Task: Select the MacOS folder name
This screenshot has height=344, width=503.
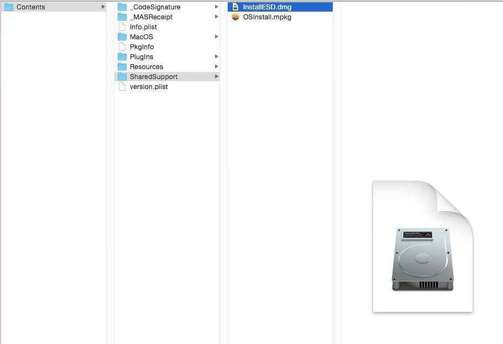Action: click(x=142, y=37)
